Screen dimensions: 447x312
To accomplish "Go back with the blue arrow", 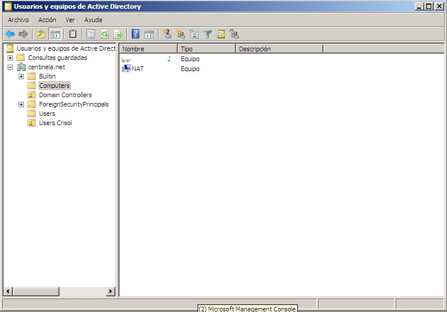I will tap(10, 34).
